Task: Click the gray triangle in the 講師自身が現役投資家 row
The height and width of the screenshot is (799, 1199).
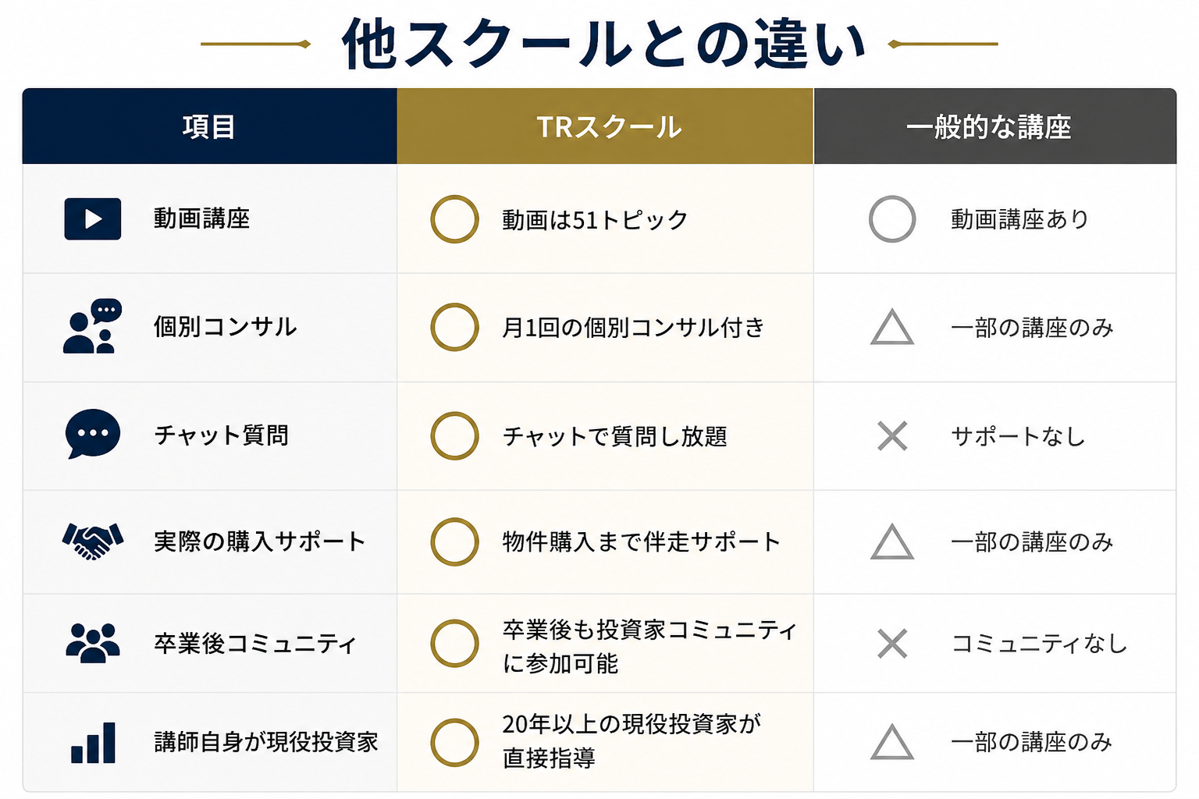Action: [892, 742]
